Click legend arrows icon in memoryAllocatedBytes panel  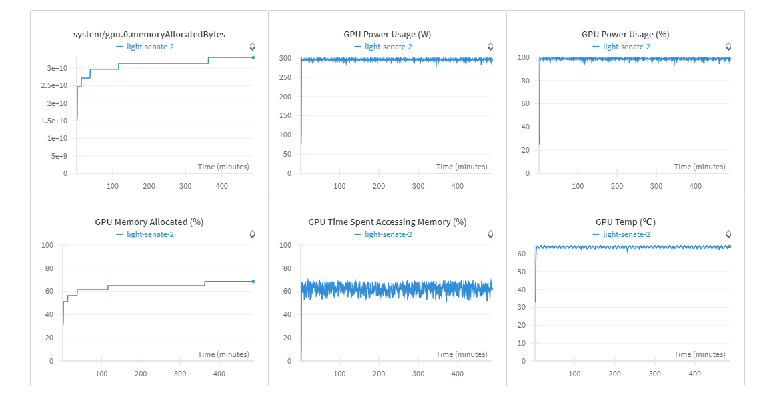point(252,47)
